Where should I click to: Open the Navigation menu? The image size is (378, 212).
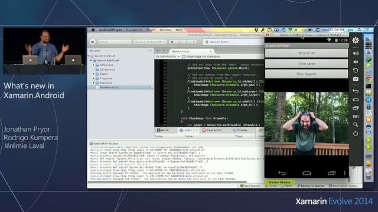click(x=134, y=30)
